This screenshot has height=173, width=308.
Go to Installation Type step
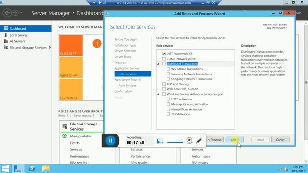click(125, 45)
